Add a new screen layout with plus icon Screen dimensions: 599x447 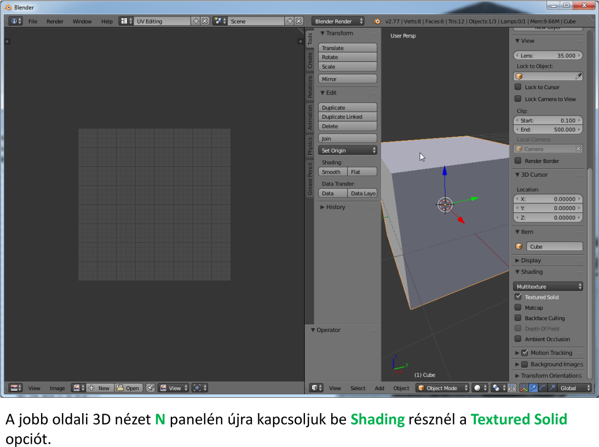(x=196, y=21)
